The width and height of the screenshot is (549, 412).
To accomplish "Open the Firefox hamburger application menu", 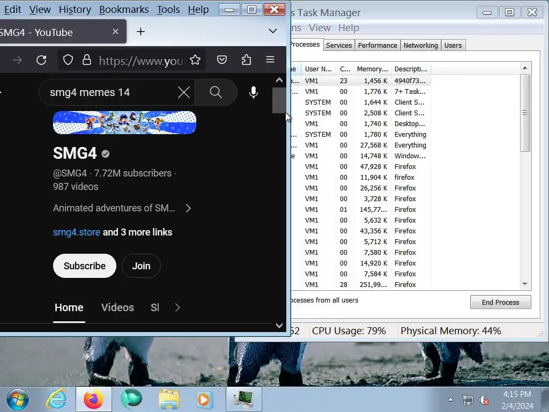I will (x=270, y=60).
